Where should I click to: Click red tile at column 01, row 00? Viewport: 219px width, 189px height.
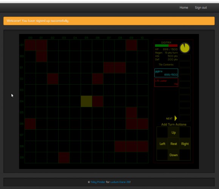tap(41, 56)
